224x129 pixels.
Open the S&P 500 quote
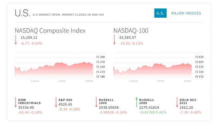[65, 100]
